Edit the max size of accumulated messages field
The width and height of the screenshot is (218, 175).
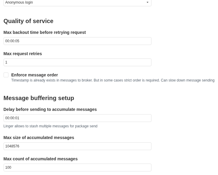point(77,146)
